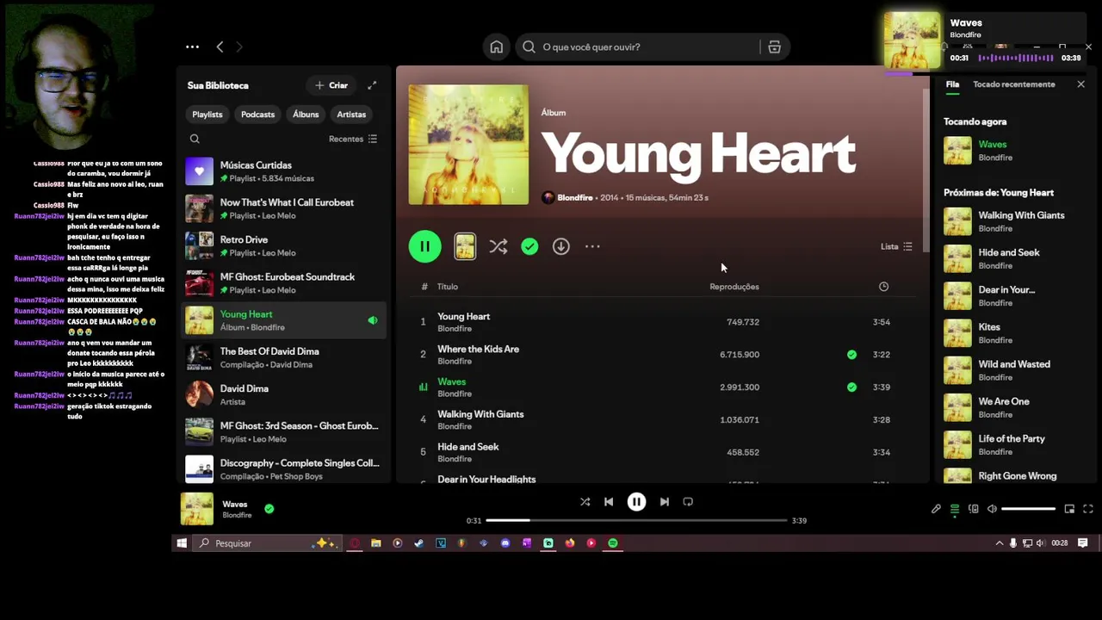
Task: Mute with the volume speaker icon
Action: (x=992, y=509)
